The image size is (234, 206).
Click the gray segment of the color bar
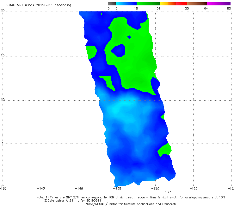pyautogui.click(x=112, y=4)
